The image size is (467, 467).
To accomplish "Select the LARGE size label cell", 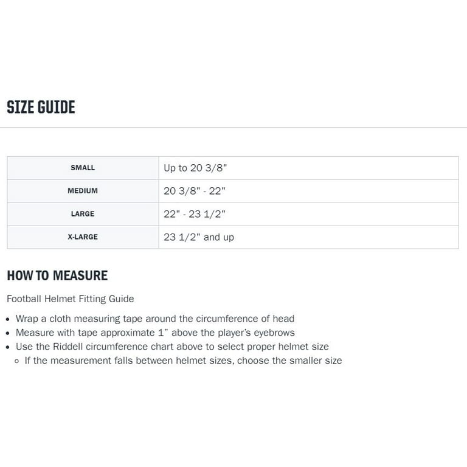I will 83,214.
